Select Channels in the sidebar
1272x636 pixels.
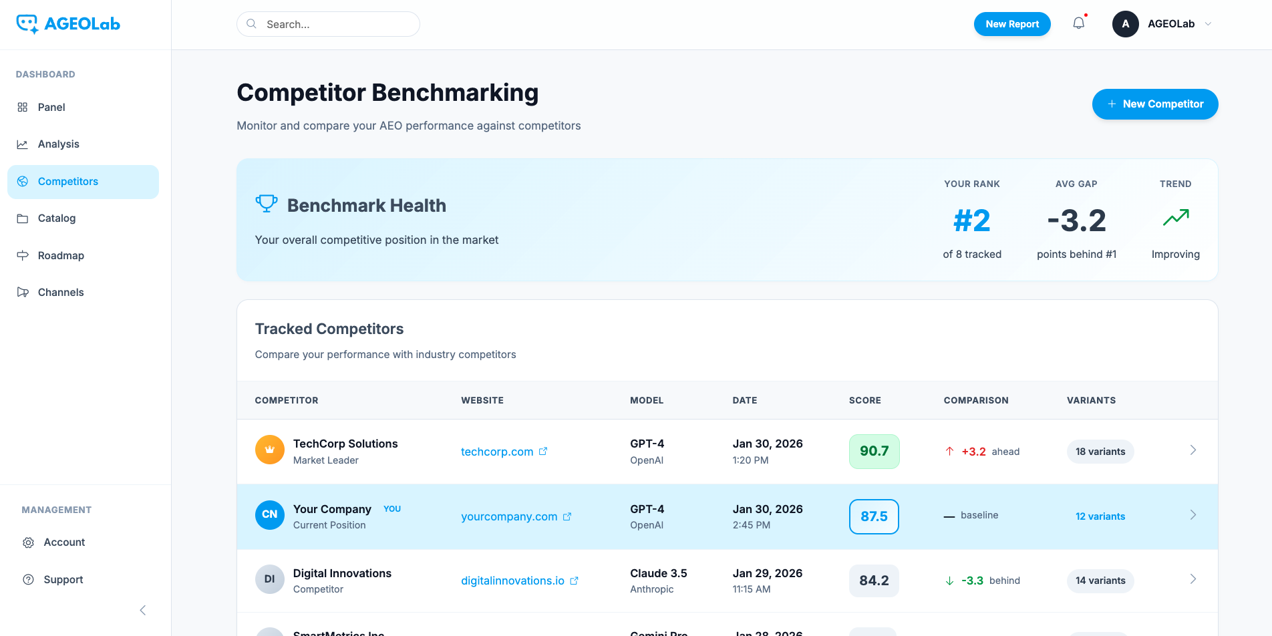pos(61,293)
